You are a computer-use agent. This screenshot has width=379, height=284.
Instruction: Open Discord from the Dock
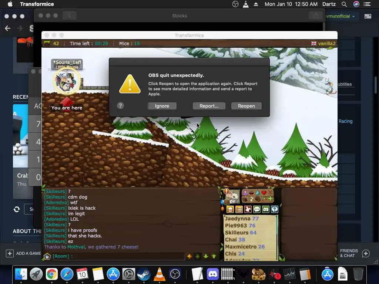(x=213, y=274)
